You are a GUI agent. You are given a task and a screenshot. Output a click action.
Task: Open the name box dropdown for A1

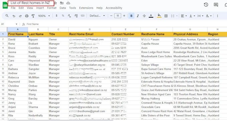[x=16, y=24]
